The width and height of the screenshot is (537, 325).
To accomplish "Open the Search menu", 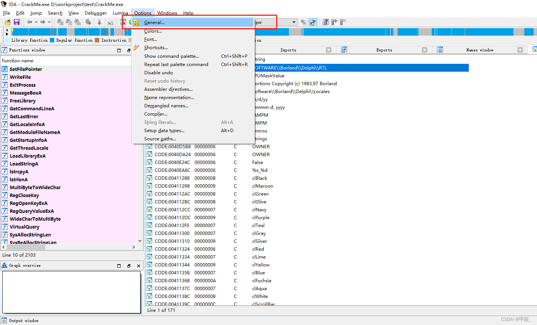I will 55,13.
